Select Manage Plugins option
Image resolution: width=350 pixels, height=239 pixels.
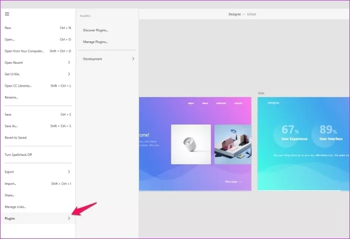click(x=95, y=42)
